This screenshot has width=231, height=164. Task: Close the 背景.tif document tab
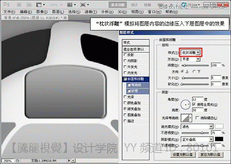coord(65,18)
